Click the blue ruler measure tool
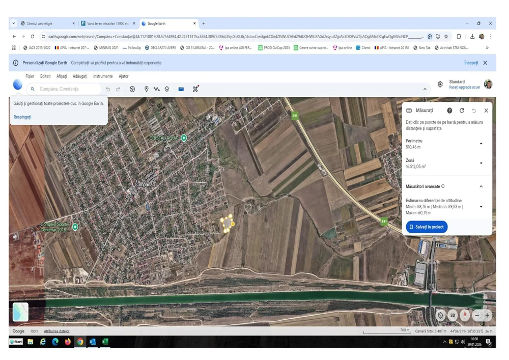 click(x=181, y=89)
